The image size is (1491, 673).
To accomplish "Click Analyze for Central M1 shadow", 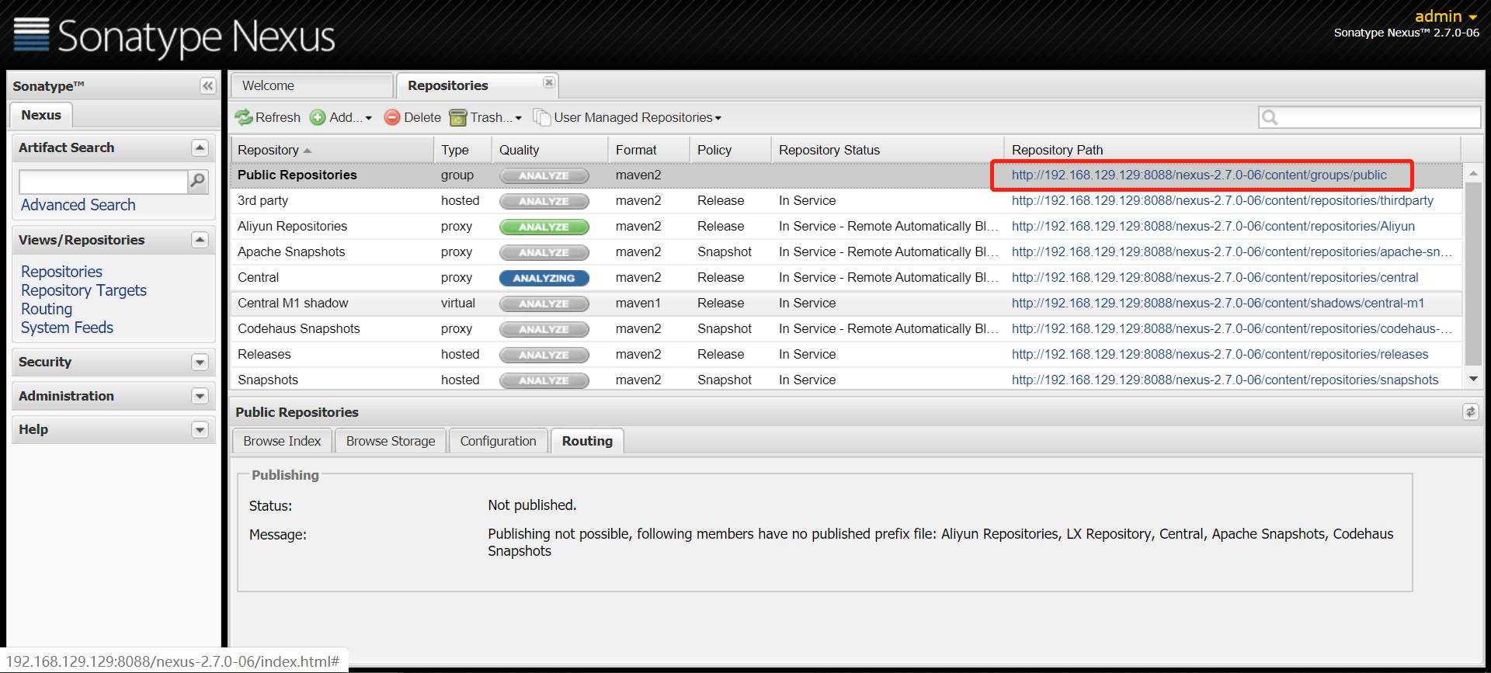I will point(544,304).
